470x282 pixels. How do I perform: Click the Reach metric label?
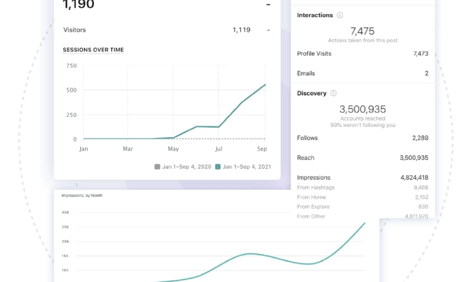[x=305, y=158]
